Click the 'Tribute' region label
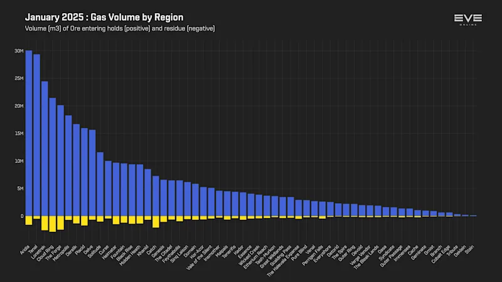502x282 pixels. pos(452,251)
